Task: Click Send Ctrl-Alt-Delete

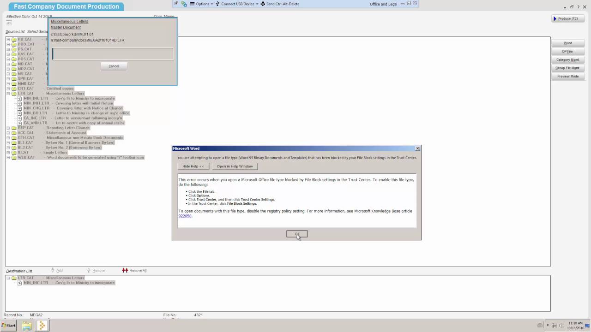Action: click(x=280, y=4)
